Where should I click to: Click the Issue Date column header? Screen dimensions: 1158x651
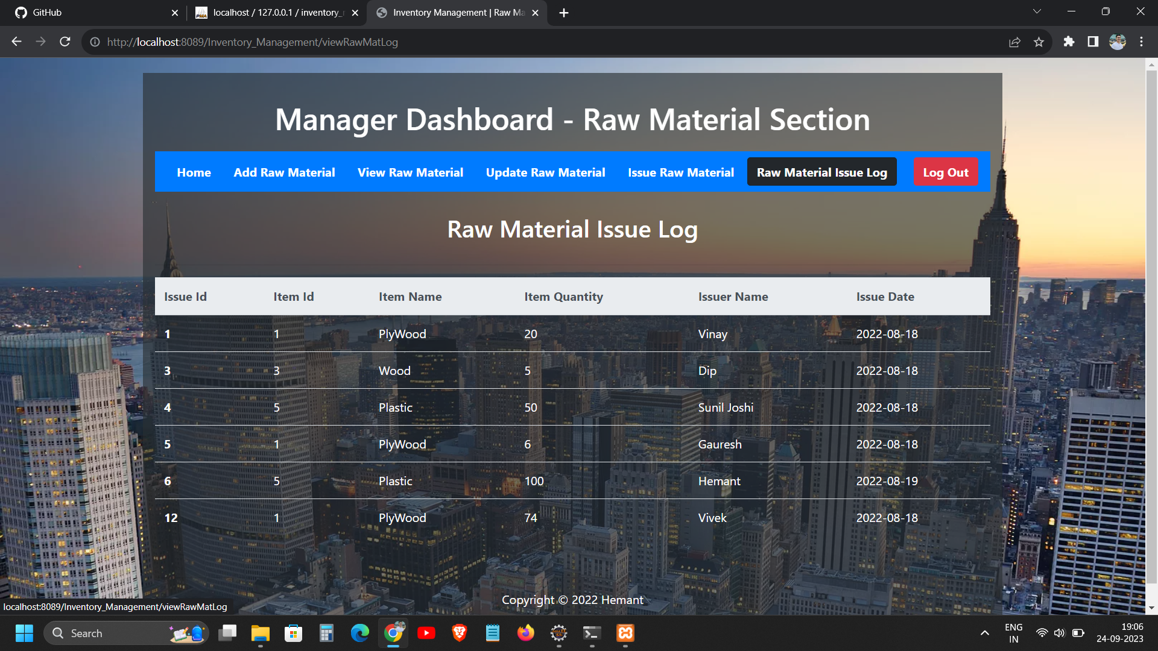click(886, 297)
